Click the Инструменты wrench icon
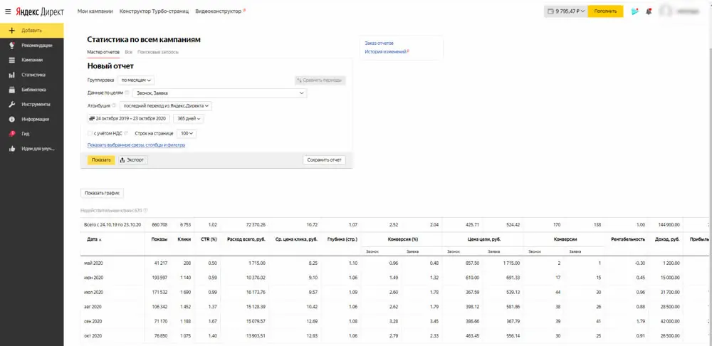Viewport: 712px width, 346px height. coord(12,105)
